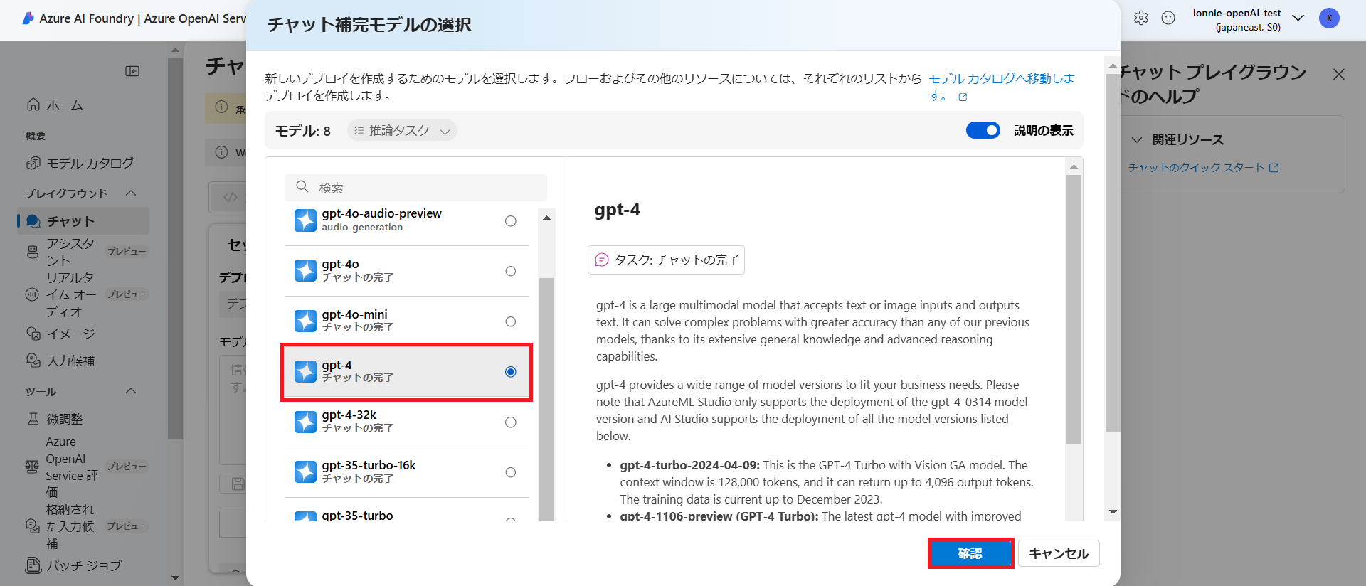
Task: Open Azure OpenAI Service 評価 item
Action: (83, 467)
